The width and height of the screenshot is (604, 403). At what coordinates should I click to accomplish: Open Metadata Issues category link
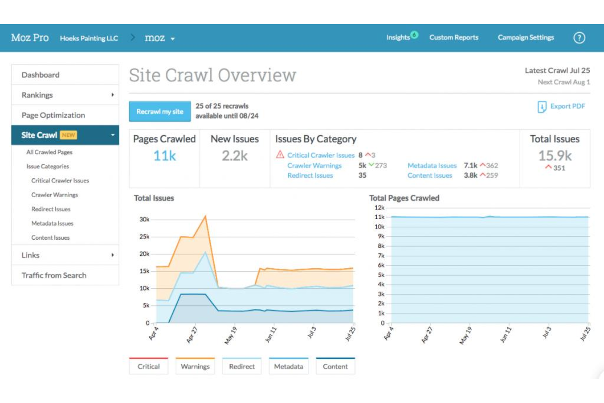[x=432, y=165]
